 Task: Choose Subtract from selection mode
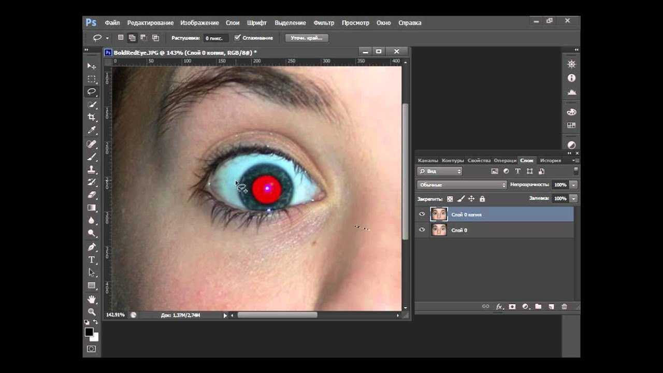(143, 38)
